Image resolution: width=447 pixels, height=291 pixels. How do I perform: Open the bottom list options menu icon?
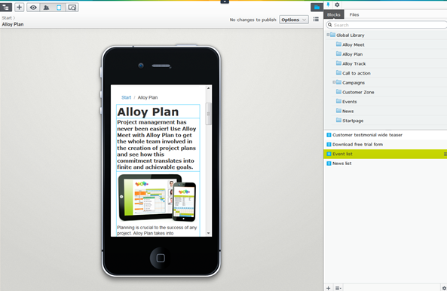coord(338,288)
